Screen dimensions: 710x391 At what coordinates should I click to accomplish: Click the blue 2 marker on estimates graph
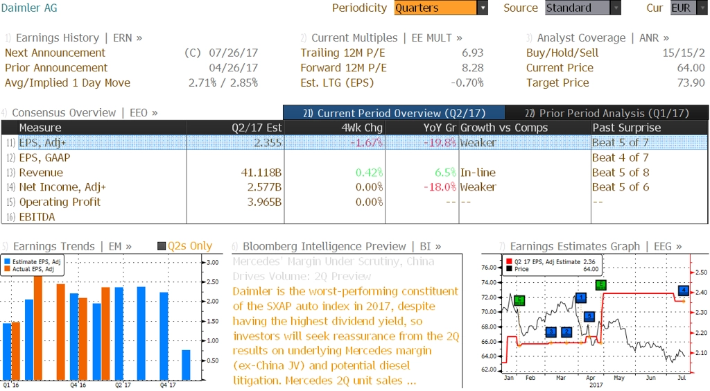pos(566,331)
